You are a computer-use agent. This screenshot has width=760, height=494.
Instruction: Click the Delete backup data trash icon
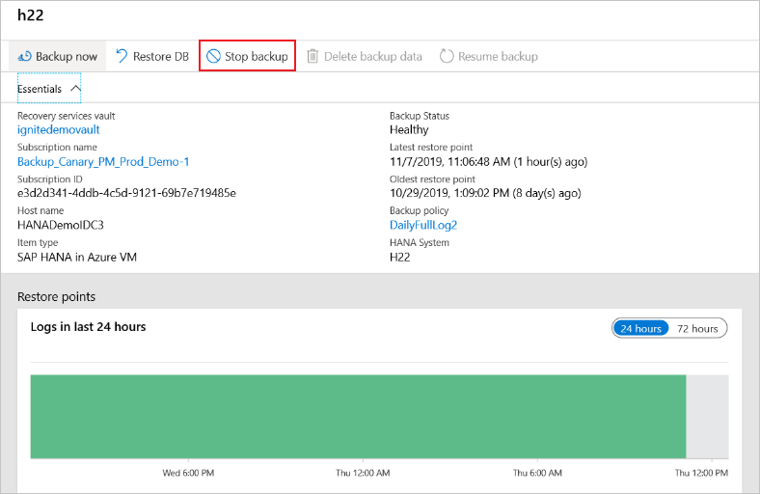click(x=312, y=56)
